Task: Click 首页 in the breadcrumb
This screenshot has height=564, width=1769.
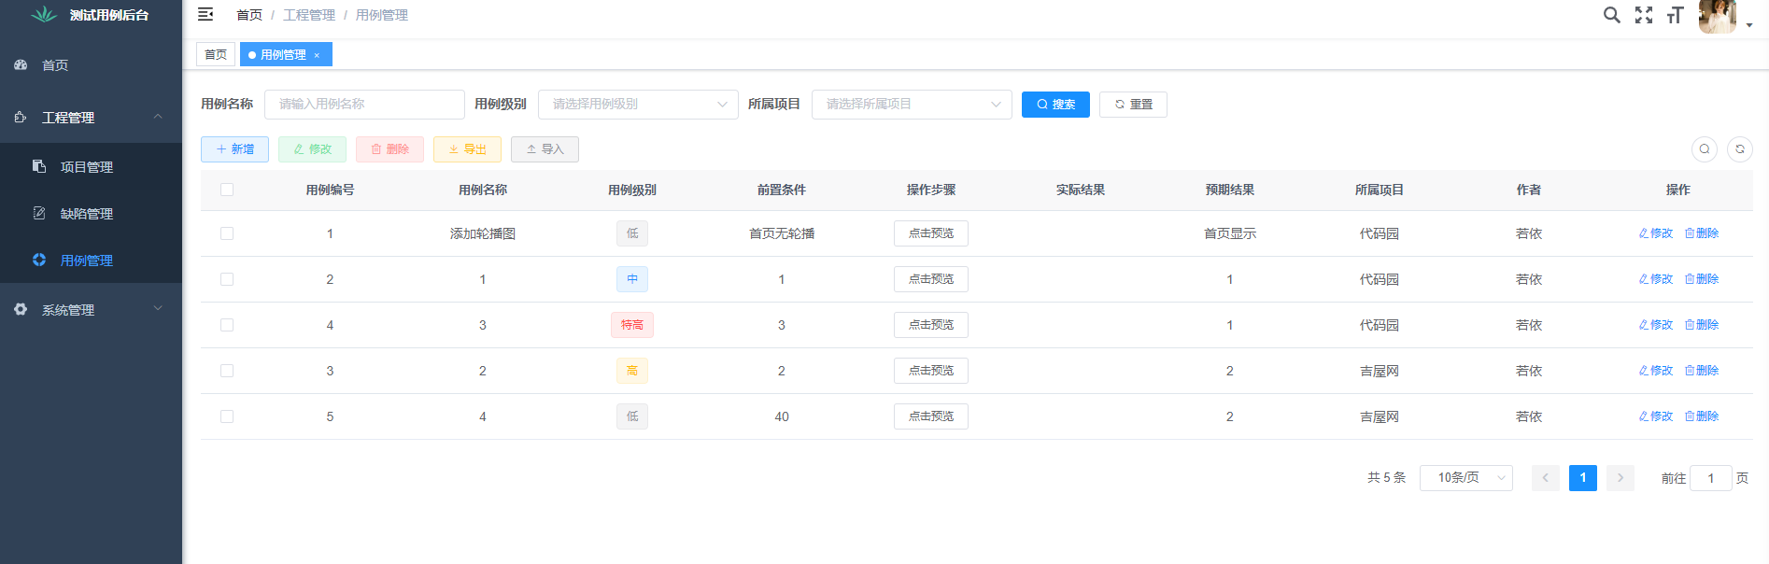Action: tap(249, 15)
